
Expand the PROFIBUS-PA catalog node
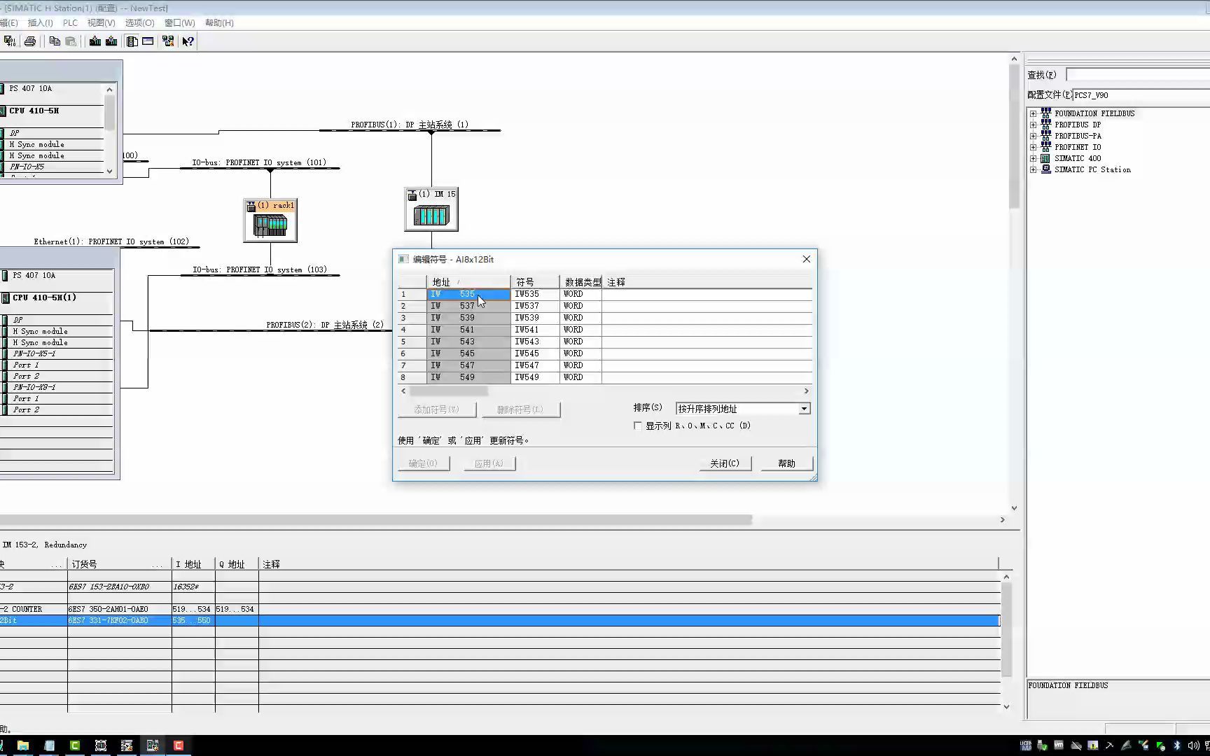point(1033,136)
